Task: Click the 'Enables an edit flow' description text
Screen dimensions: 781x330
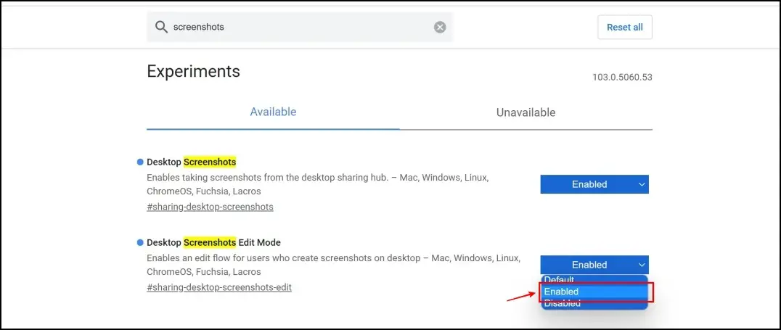Action: click(334, 265)
